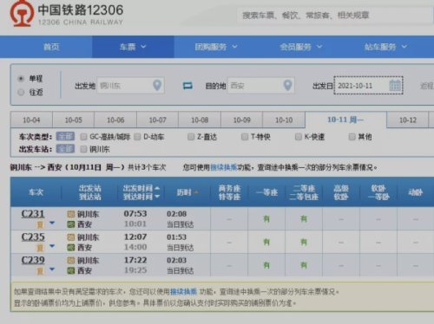The width and height of the screenshot is (434, 324).
Task: Click the destination location pin icon
Action: tap(287, 85)
